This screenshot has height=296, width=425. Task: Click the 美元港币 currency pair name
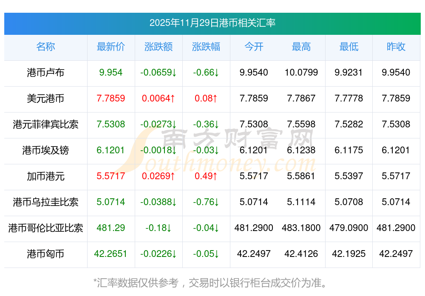coord(45,99)
